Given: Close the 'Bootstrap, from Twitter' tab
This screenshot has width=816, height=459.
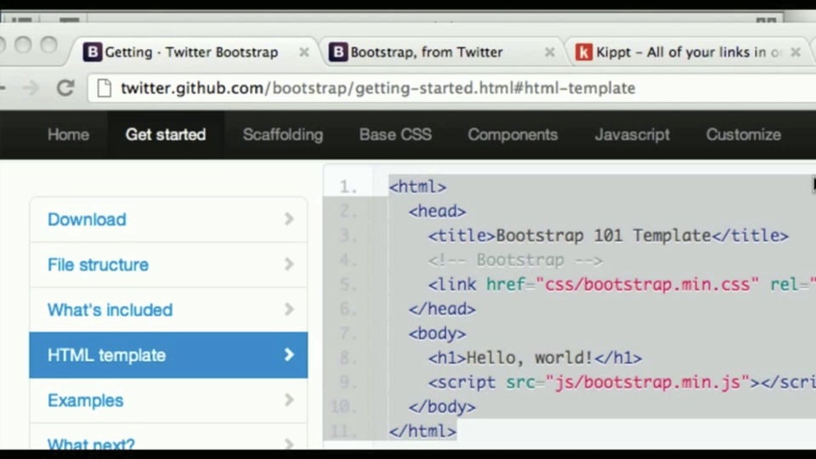Looking at the screenshot, I should click(549, 52).
